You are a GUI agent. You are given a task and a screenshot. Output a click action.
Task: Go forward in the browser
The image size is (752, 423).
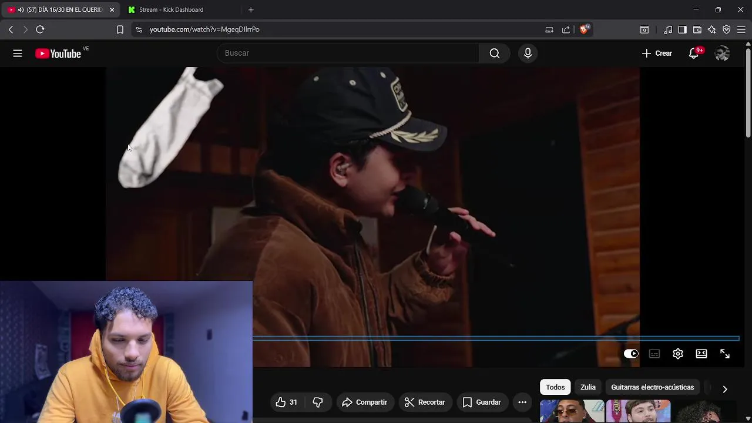tap(25, 29)
